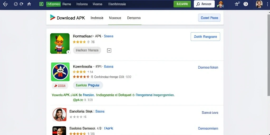
Task: Open the Kownloaclia app thumbnail
Action: (60, 72)
